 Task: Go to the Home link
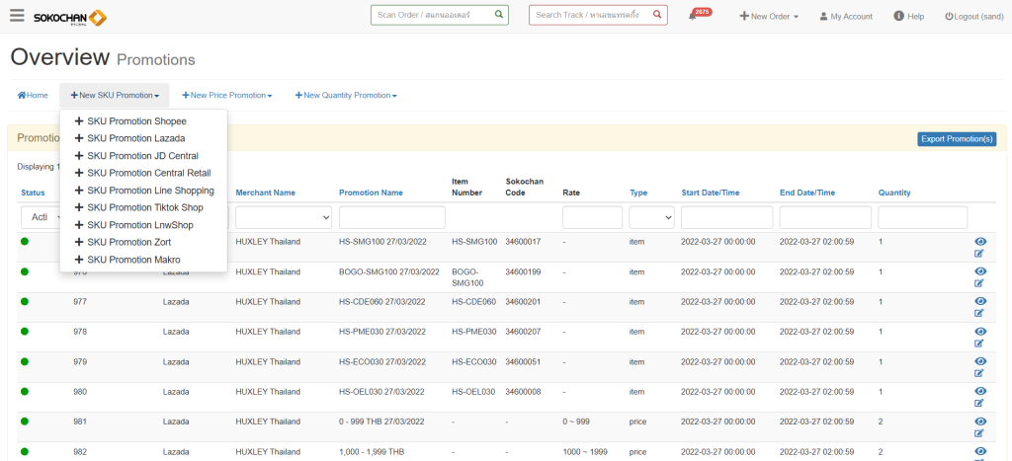33,96
